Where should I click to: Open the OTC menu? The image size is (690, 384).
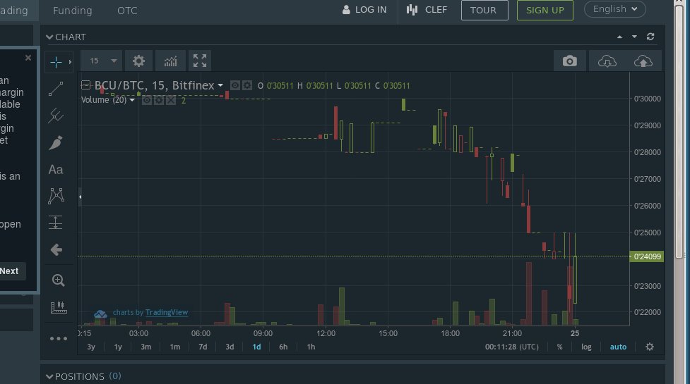[x=127, y=11]
